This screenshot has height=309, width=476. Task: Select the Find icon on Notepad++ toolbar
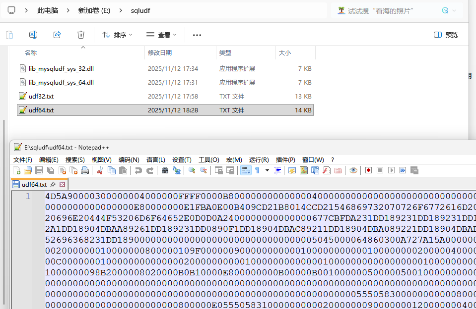165,170
